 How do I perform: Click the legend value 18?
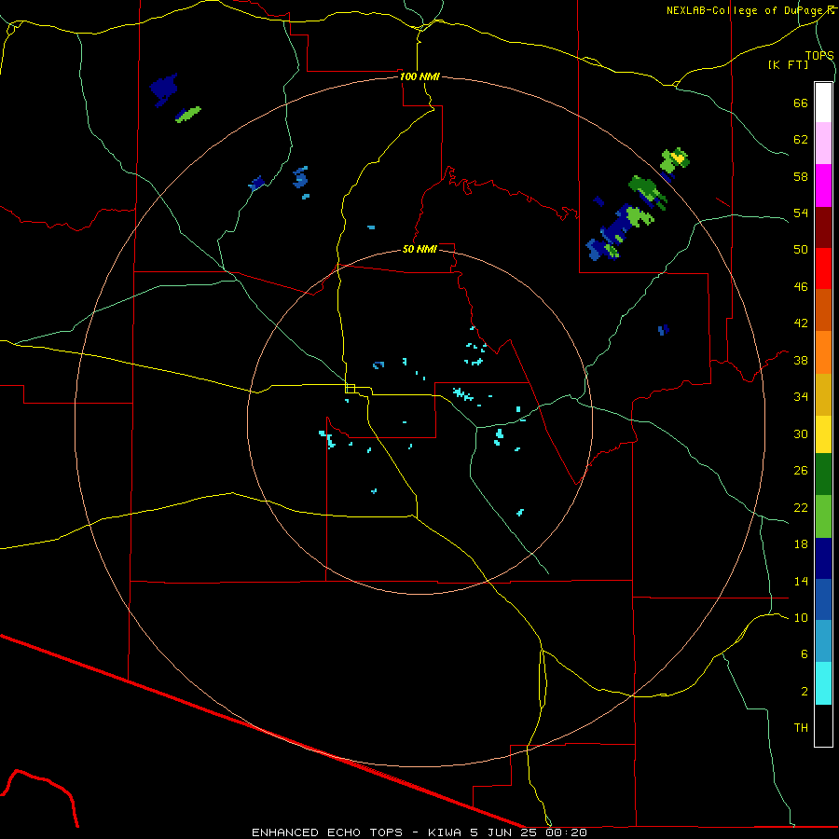[801, 544]
